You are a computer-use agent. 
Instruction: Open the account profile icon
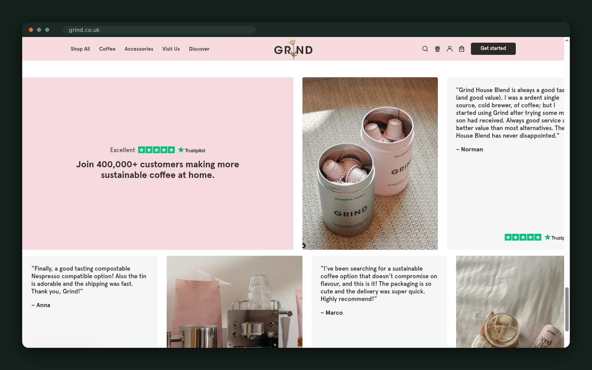tap(450, 49)
